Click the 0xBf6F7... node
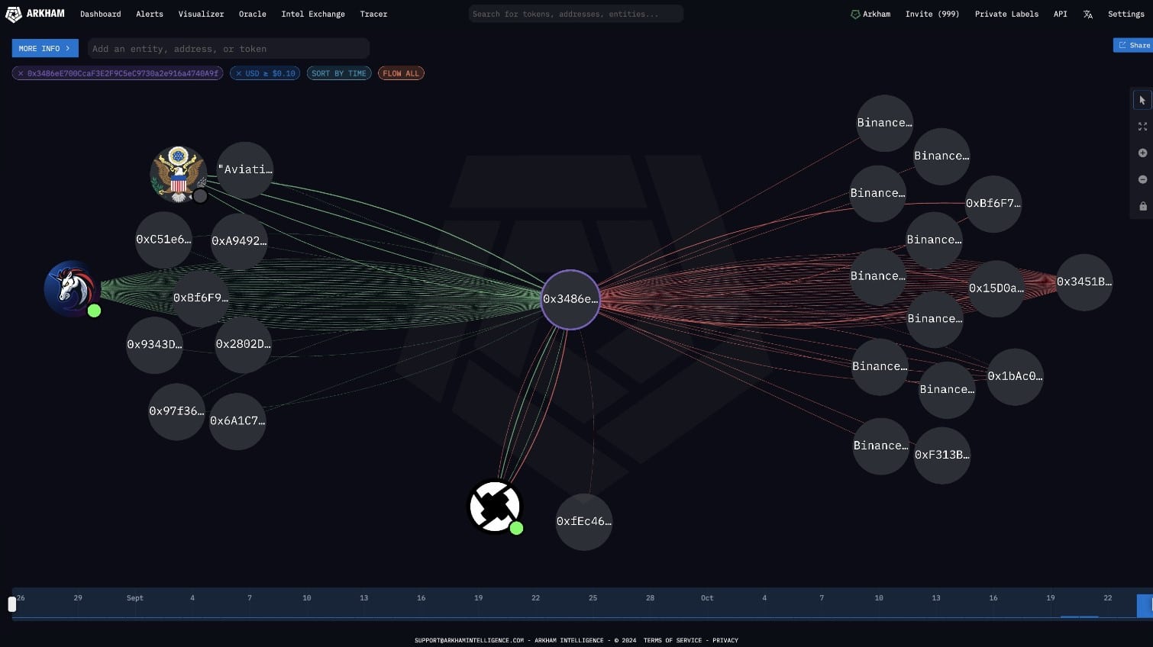1153x647 pixels. click(x=993, y=204)
